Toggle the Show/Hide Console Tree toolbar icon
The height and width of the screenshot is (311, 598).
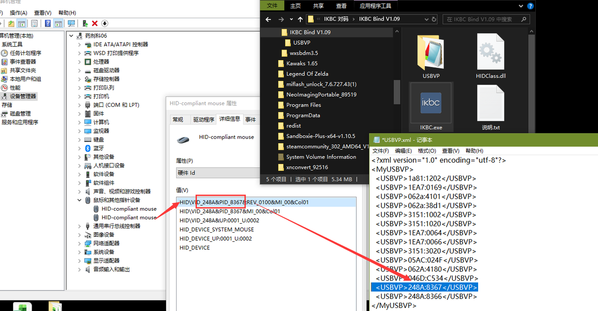point(22,24)
